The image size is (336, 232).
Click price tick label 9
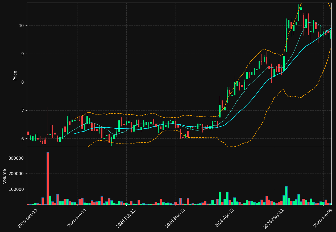click(22, 54)
